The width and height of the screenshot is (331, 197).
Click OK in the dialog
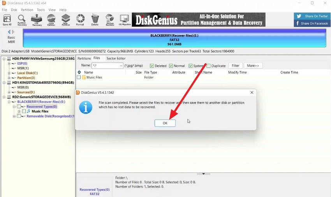(x=165, y=123)
